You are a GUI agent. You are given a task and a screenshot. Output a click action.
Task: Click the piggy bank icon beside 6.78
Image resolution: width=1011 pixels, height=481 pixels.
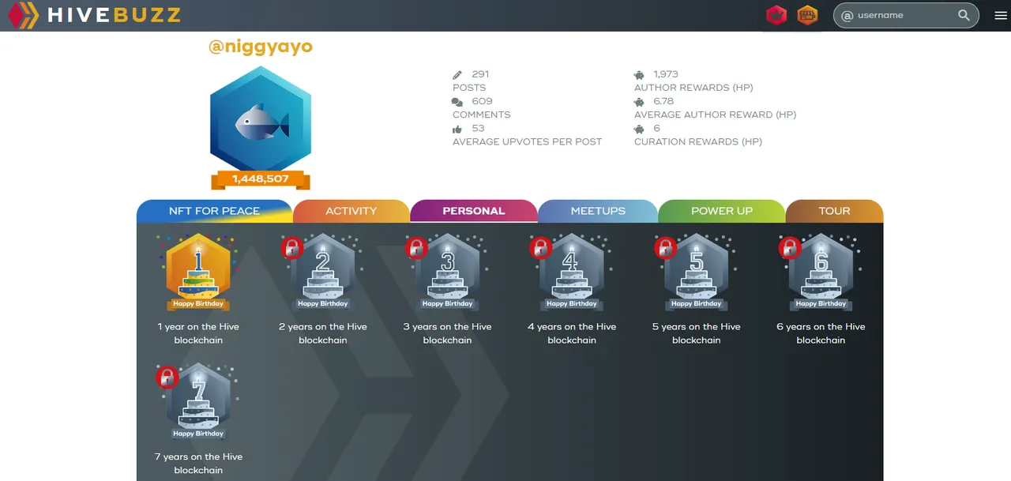(639, 102)
